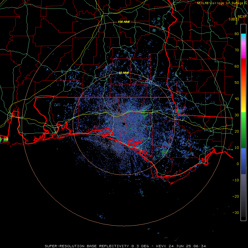Click the -10 value on the dBZ scale
Viewport: 248px width, 248px height.
[236, 180]
